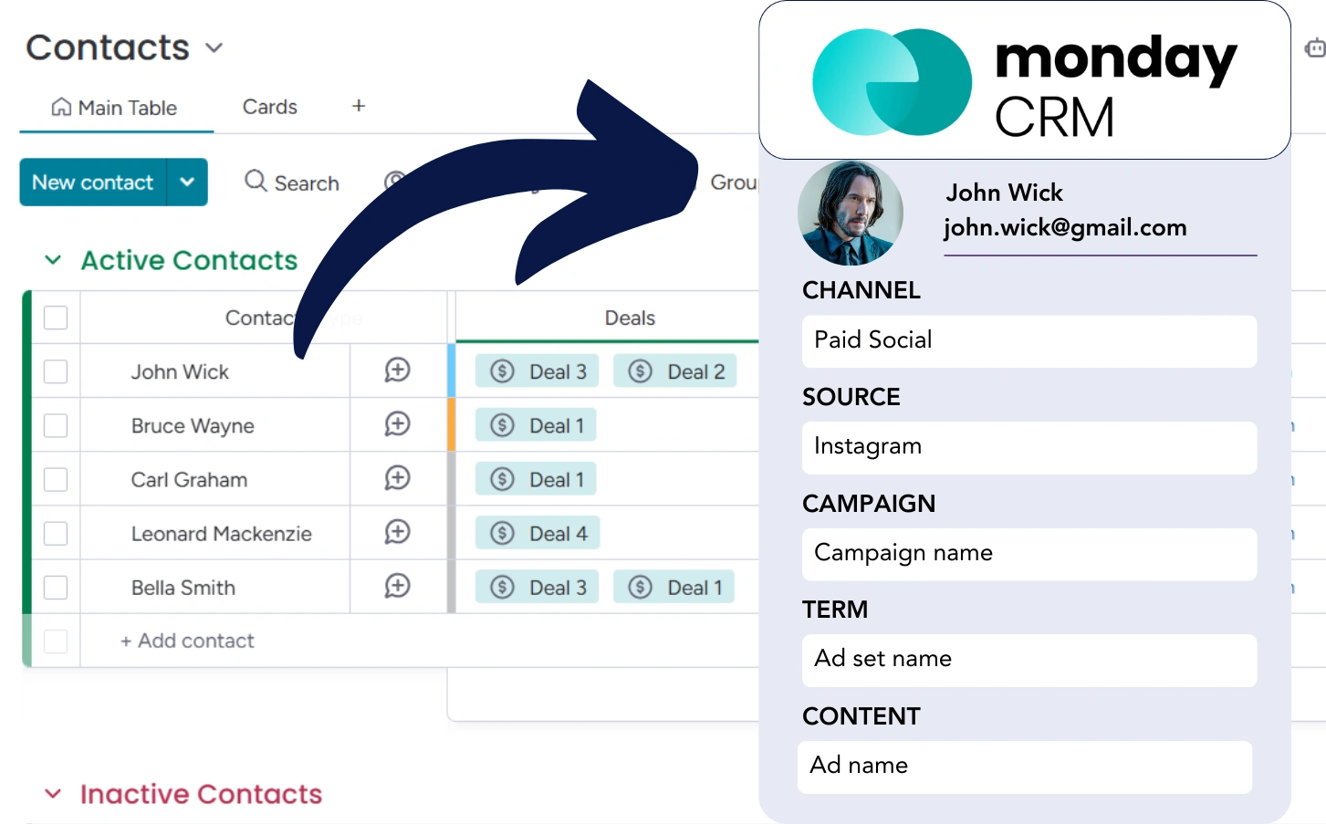Switch to the Cards tab
Viewport: 1326px width, 824px height.
[269, 107]
